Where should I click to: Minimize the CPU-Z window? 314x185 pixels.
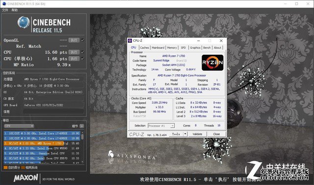pos(198,40)
